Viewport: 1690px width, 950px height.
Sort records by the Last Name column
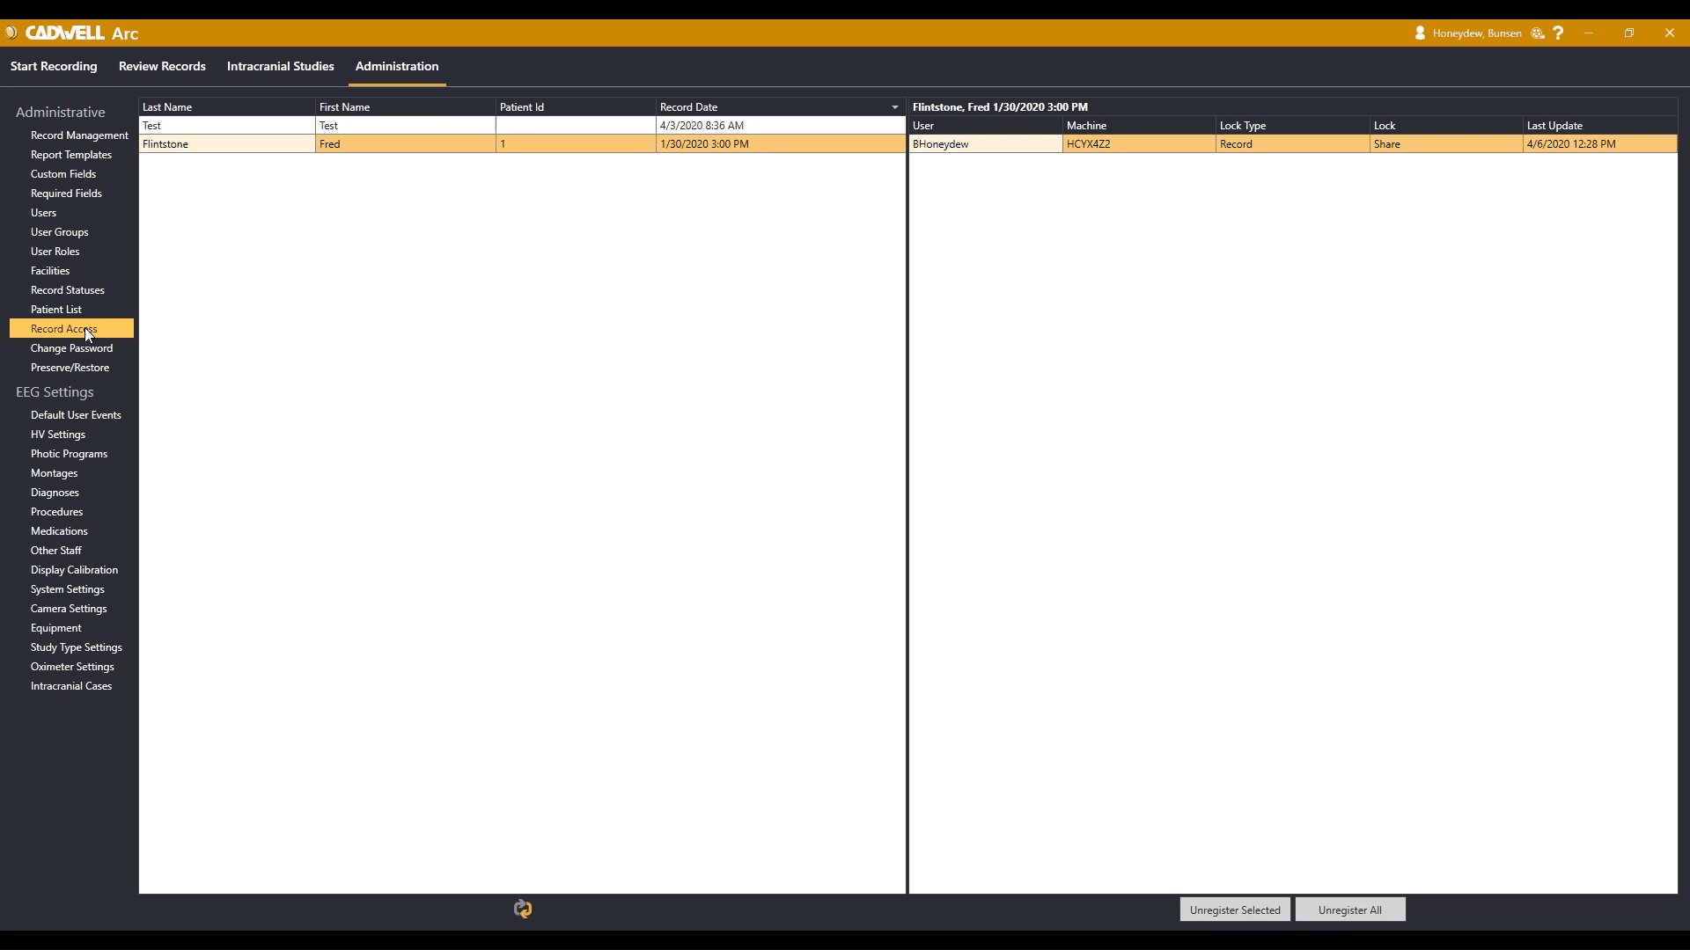pos(166,106)
